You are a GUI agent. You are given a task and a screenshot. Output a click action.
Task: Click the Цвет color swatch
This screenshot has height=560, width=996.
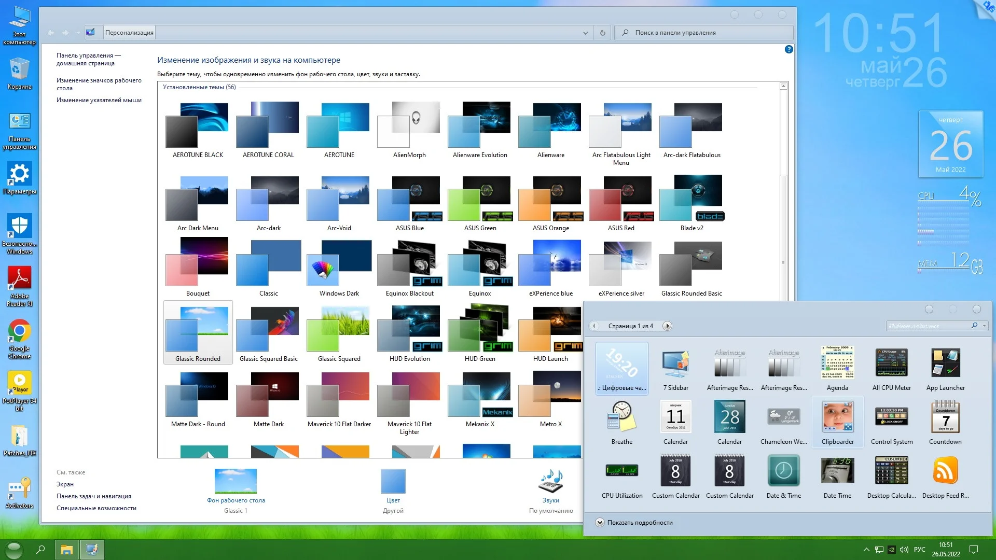pos(393,481)
